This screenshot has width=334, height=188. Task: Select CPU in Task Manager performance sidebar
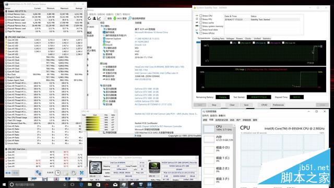pyautogui.click(x=218, y=128)
